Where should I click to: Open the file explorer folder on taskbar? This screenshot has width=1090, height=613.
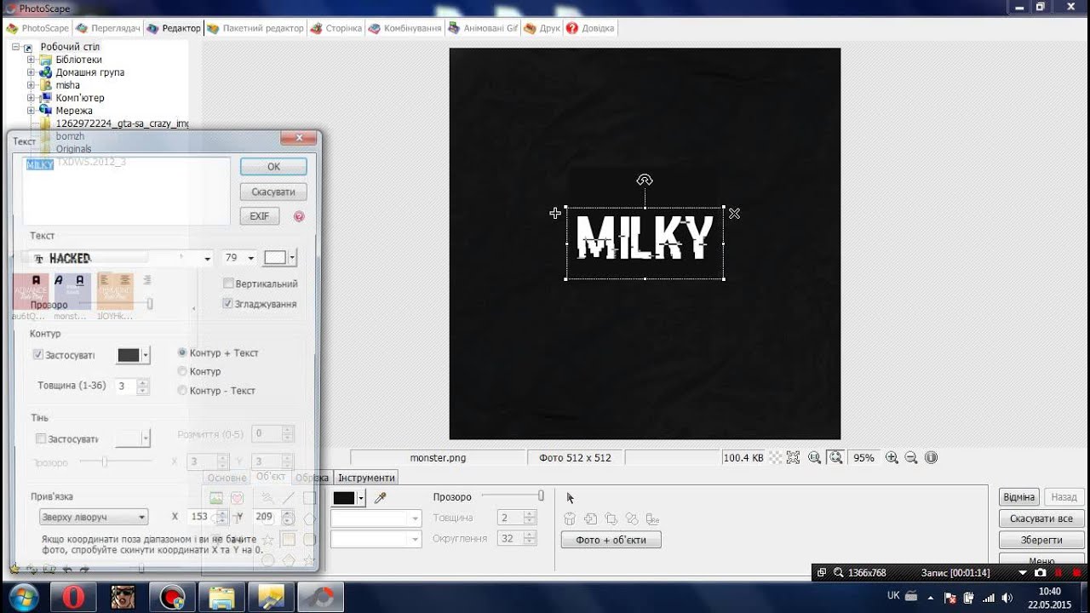222,597
